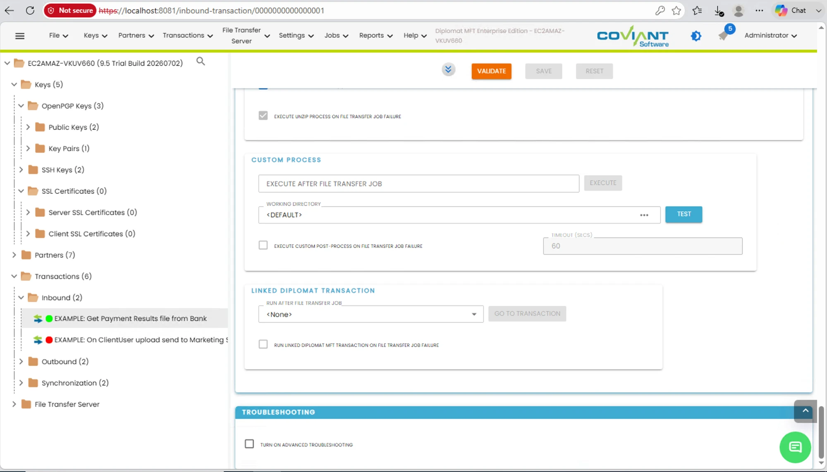
Task: Expand the Outbound (2) transactions folder
Action: pyautogui.click(x=21, y=362)
